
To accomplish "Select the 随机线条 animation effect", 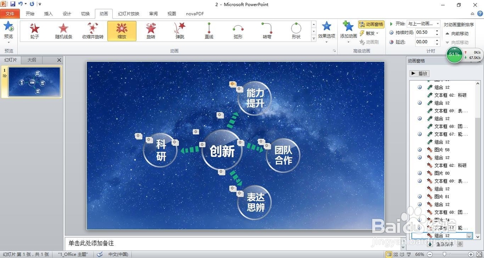I will pyautogui.click(x=63, y=31).
